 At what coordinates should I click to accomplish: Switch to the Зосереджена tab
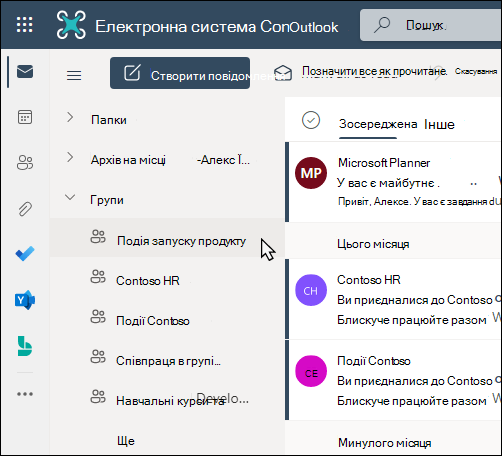378,124
